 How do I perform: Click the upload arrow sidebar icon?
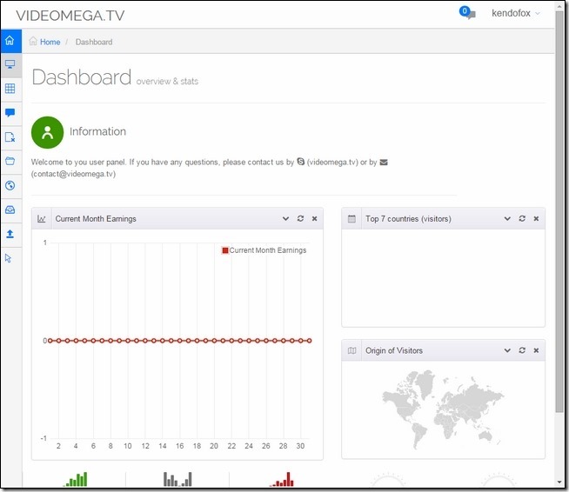(x=10, y=234)
